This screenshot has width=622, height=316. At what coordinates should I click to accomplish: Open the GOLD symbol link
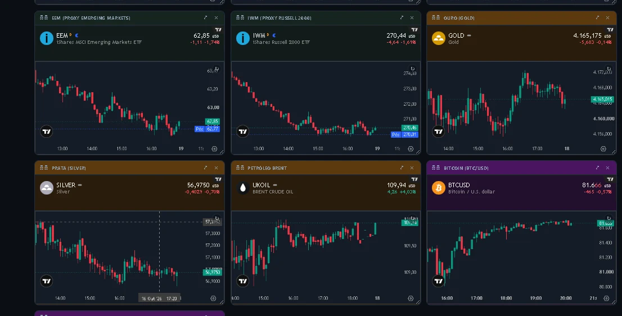[456, 35]
